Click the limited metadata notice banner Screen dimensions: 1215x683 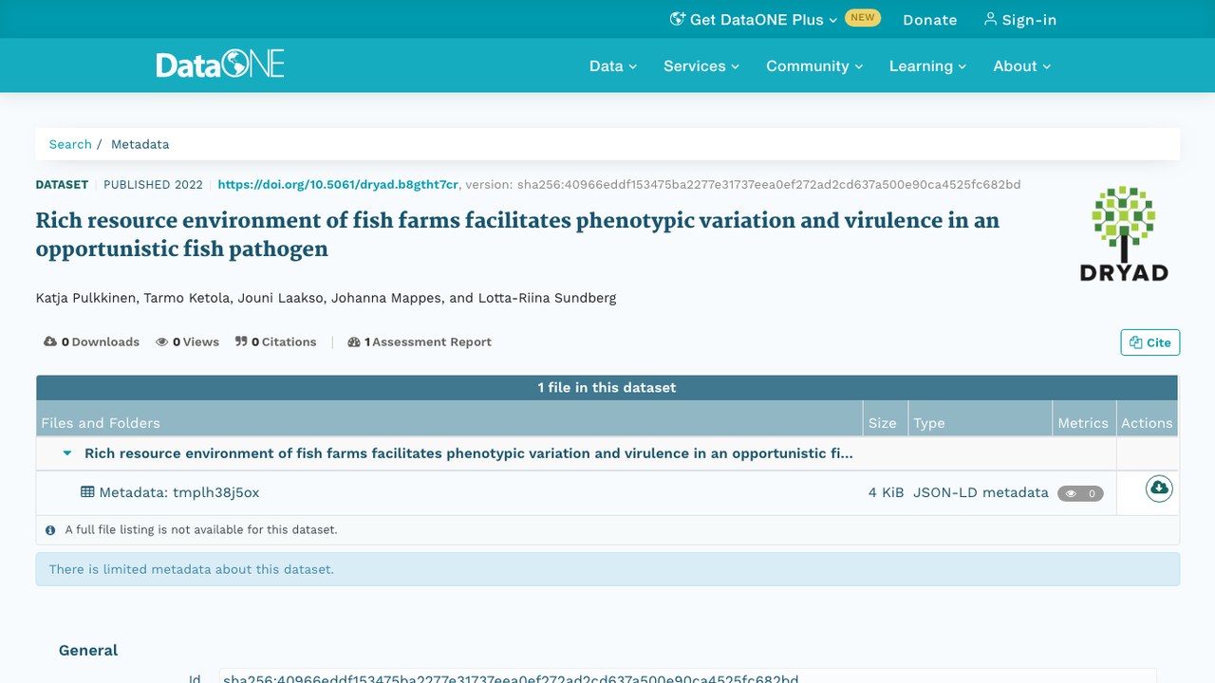point(607,569)
